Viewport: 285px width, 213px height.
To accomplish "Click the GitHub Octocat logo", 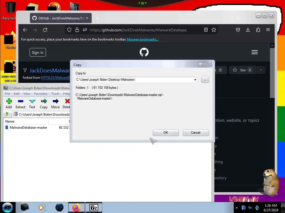I will tap(144, 52).
